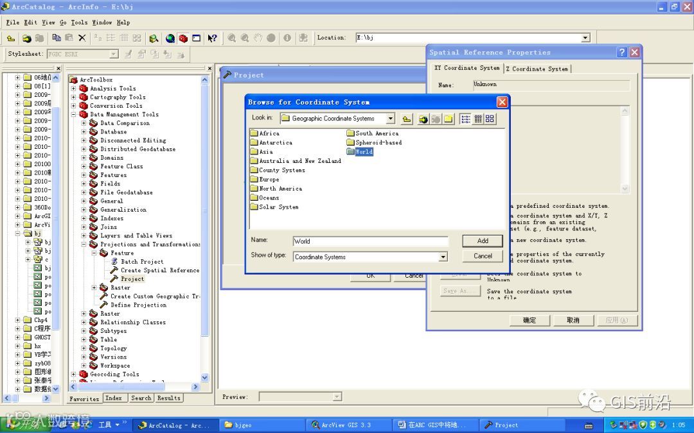Switch to the Results tab in ArcToolbox

pos(169,398)
